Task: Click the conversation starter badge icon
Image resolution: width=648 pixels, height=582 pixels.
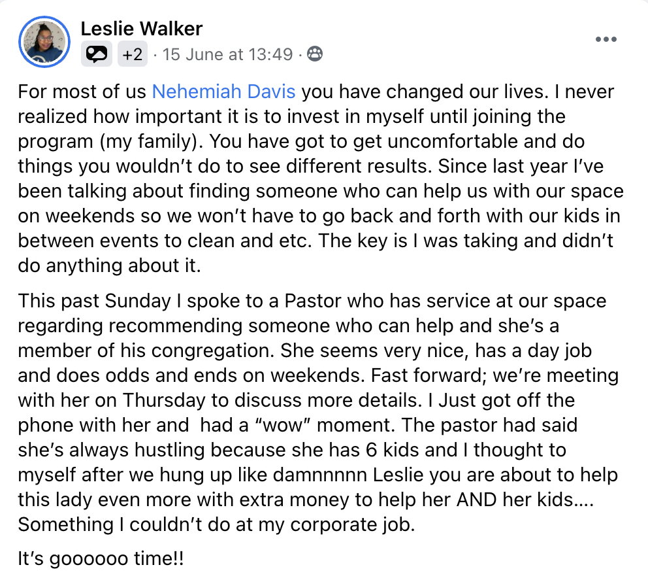Action: [96, 54]
